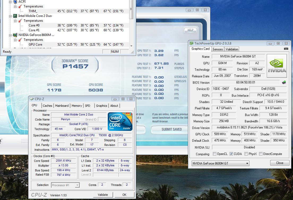Click the CPU TEST 1 value 671.85

coord(161,64)
